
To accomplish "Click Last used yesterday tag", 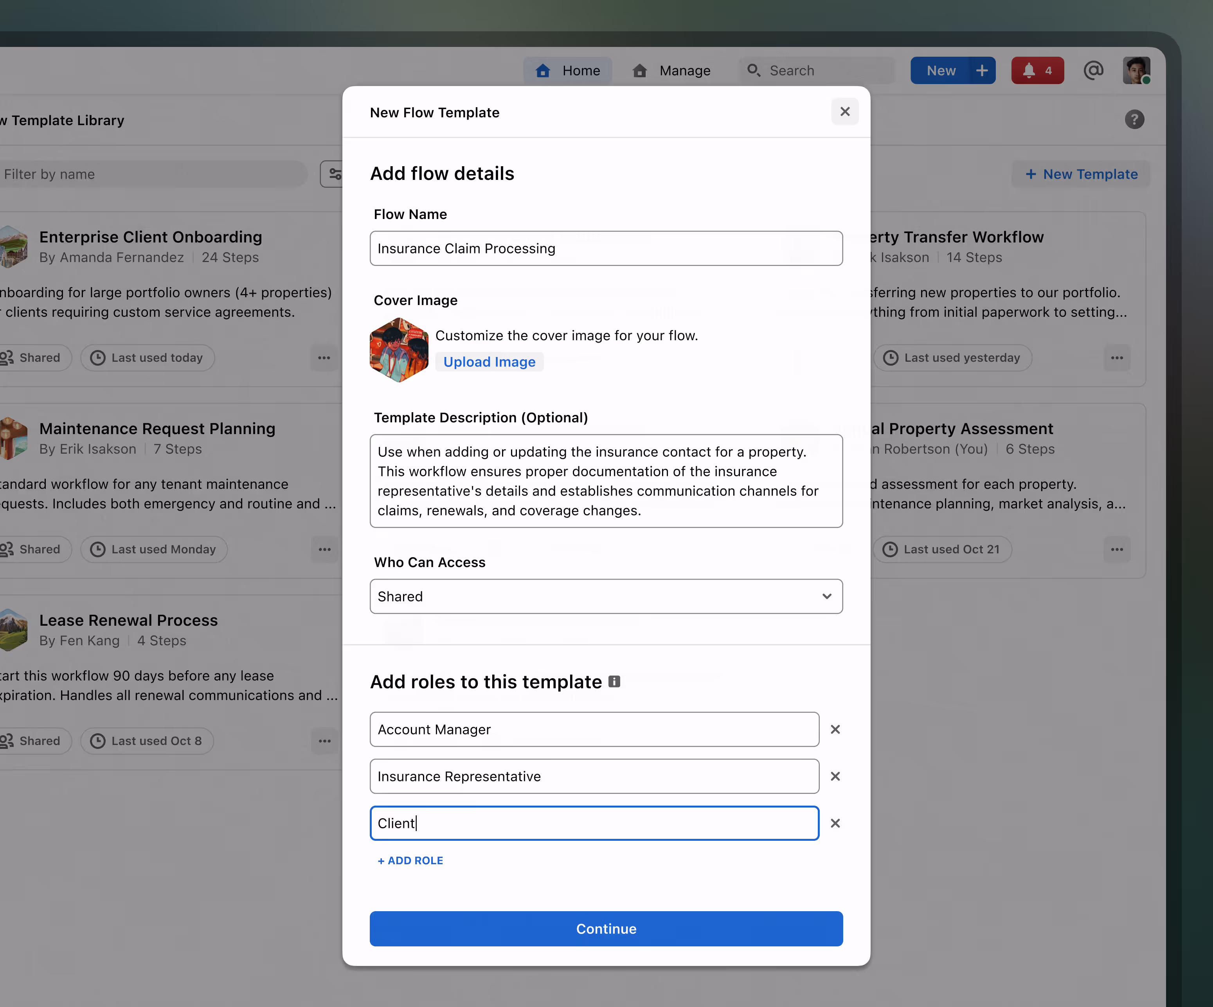I will [952, 357].
